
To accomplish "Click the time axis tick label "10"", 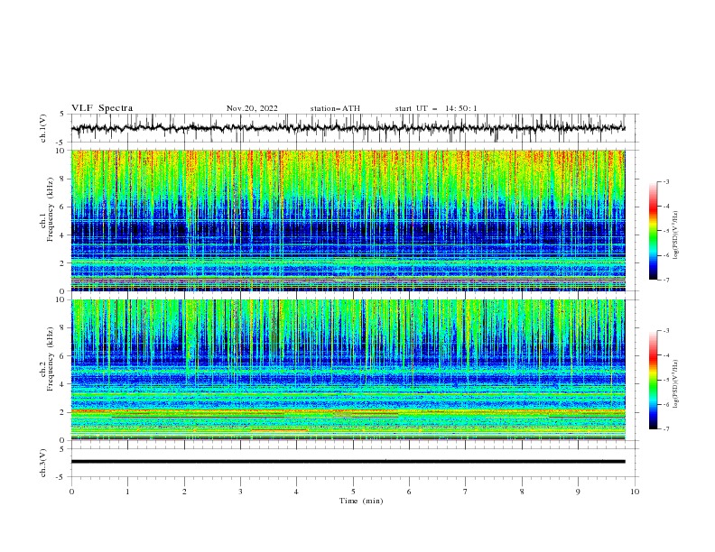I will tap(635, 492).
